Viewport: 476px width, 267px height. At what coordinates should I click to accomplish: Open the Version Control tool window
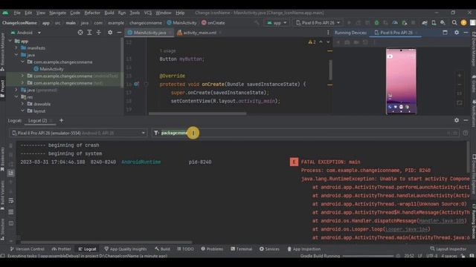point(27,249)
